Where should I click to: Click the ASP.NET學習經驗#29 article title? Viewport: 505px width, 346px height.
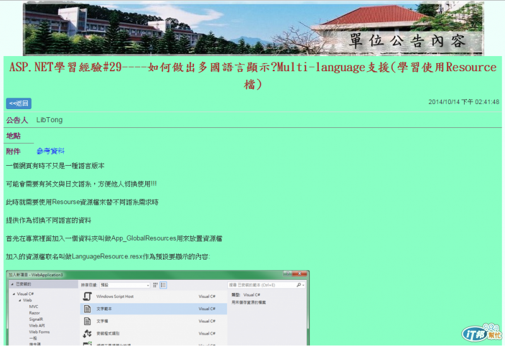coord(253,76)
